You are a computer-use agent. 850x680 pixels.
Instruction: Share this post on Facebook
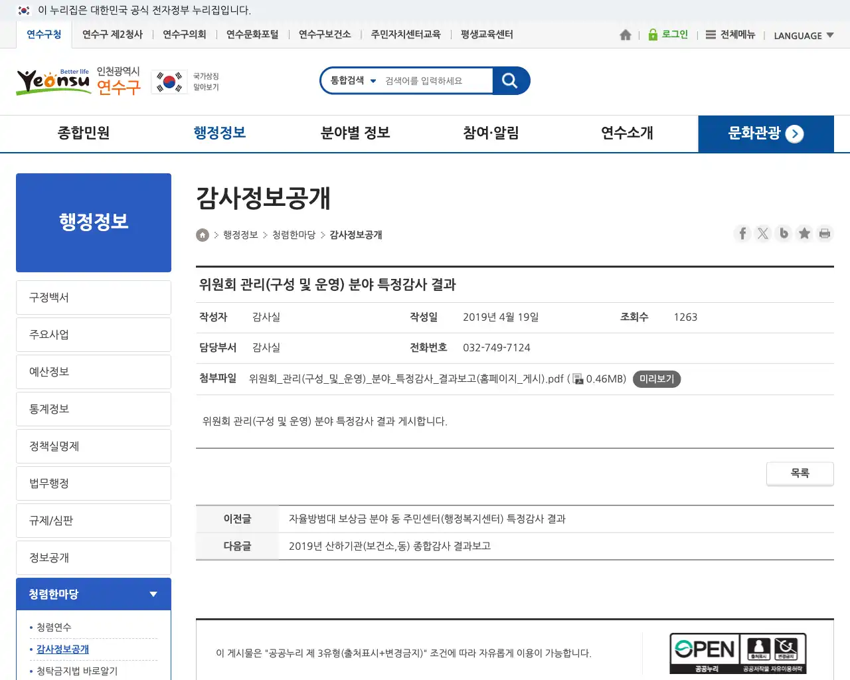(x=742, y=233)
